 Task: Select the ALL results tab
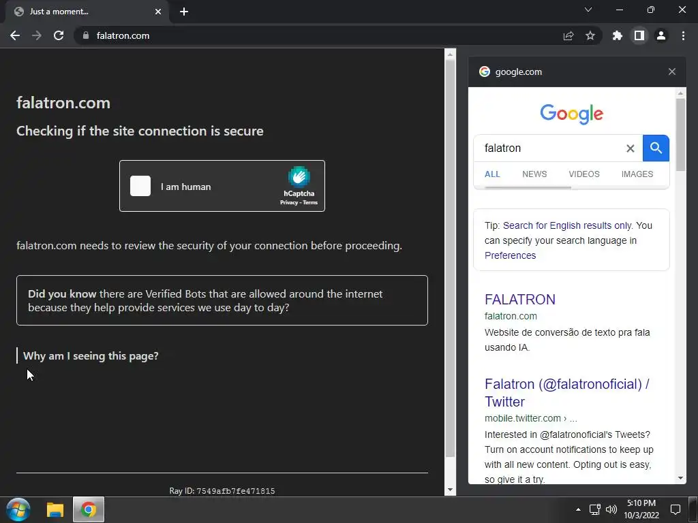492,174
